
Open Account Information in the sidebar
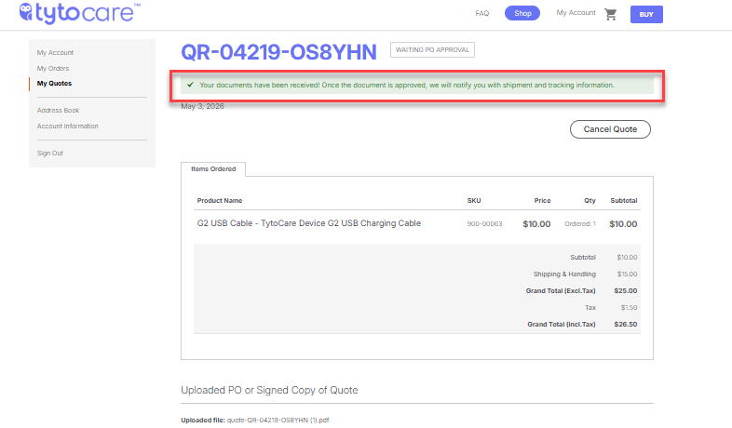point(68,127)
